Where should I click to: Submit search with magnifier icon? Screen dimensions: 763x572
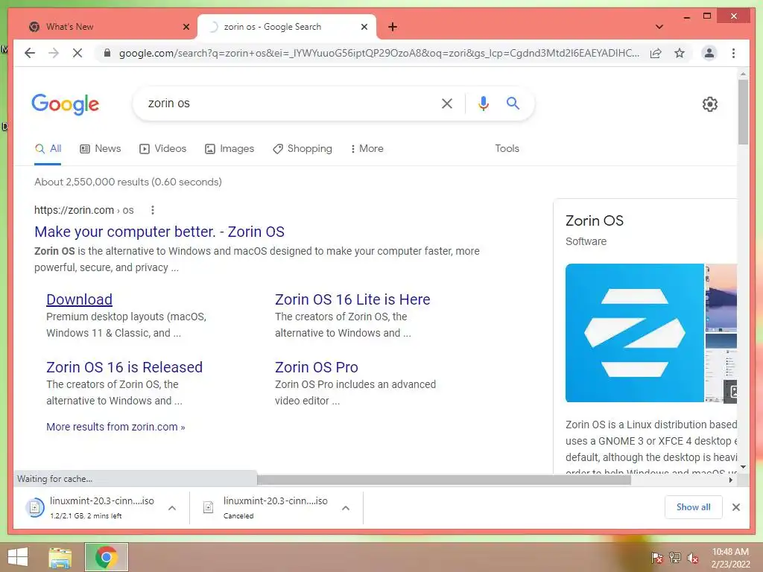click(513, 103)
